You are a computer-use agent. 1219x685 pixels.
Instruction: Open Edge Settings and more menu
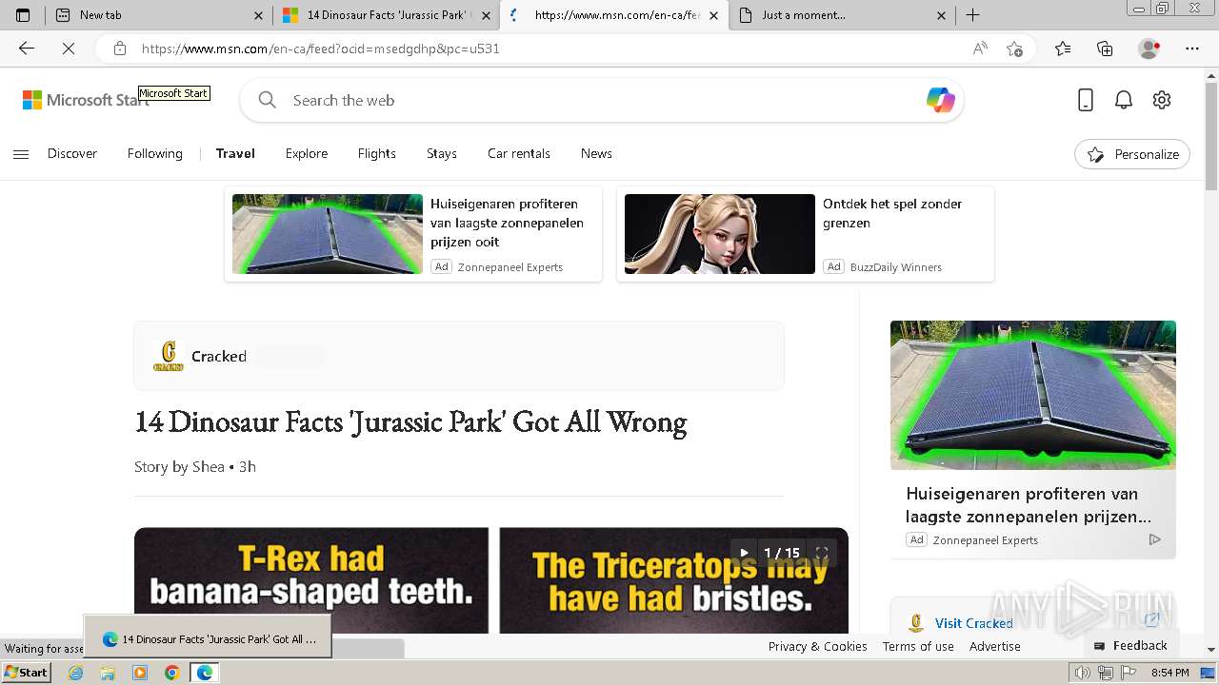click(x=1192, y=49)
